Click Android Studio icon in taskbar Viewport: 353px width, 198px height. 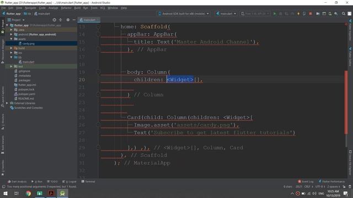(62, 193)
